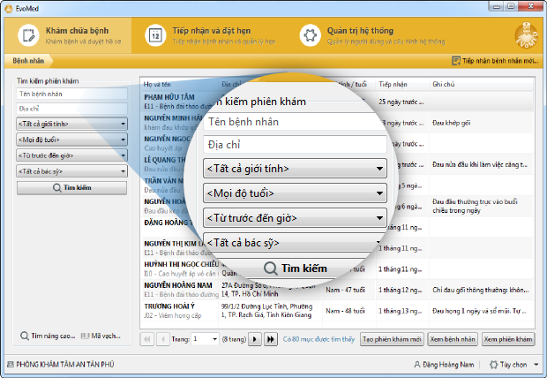Expand the Tất cả bác sỹ dropdown
Image resolution: width=547 pixels, height=378 pixels.
71,171
